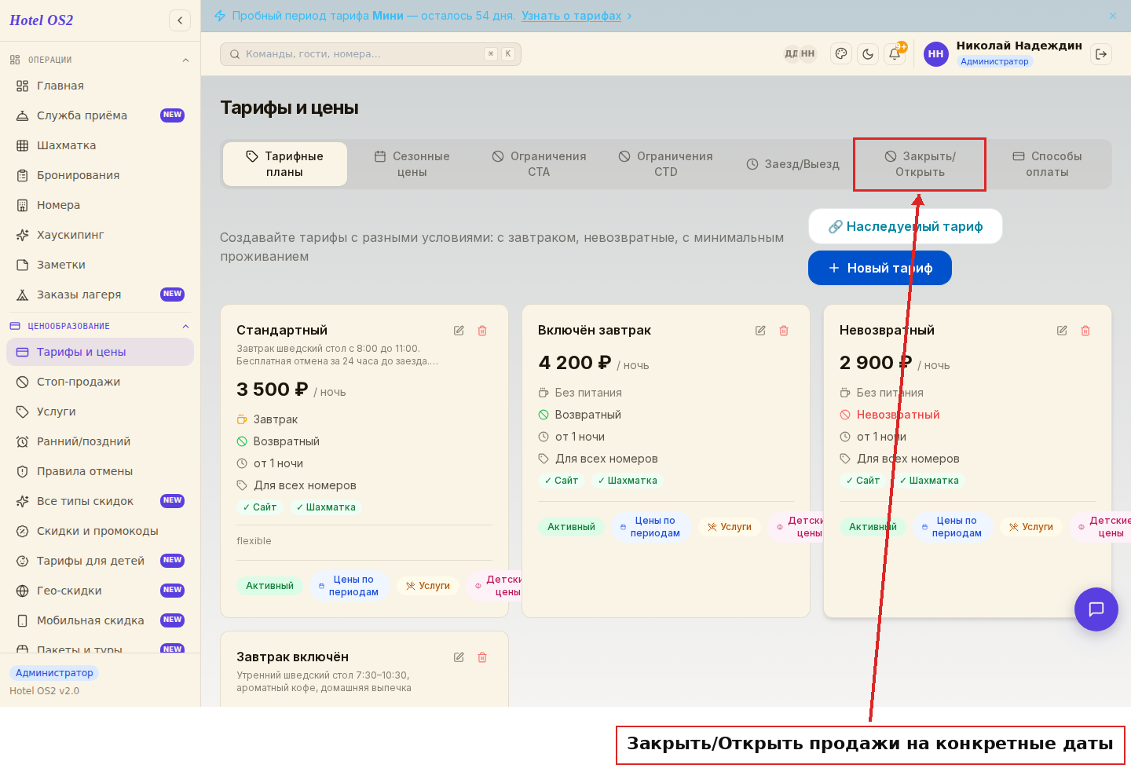This screenshot has height=783, width=1131.
Task: Click the Hotel OS2 logo
Action: point(42,20)
